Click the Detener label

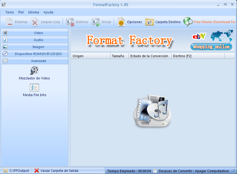[x=82, y=22]
